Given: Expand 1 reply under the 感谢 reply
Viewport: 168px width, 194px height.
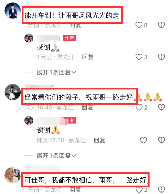Looking at the screenshot, I should pyautogui.click(x=56, y=72).
